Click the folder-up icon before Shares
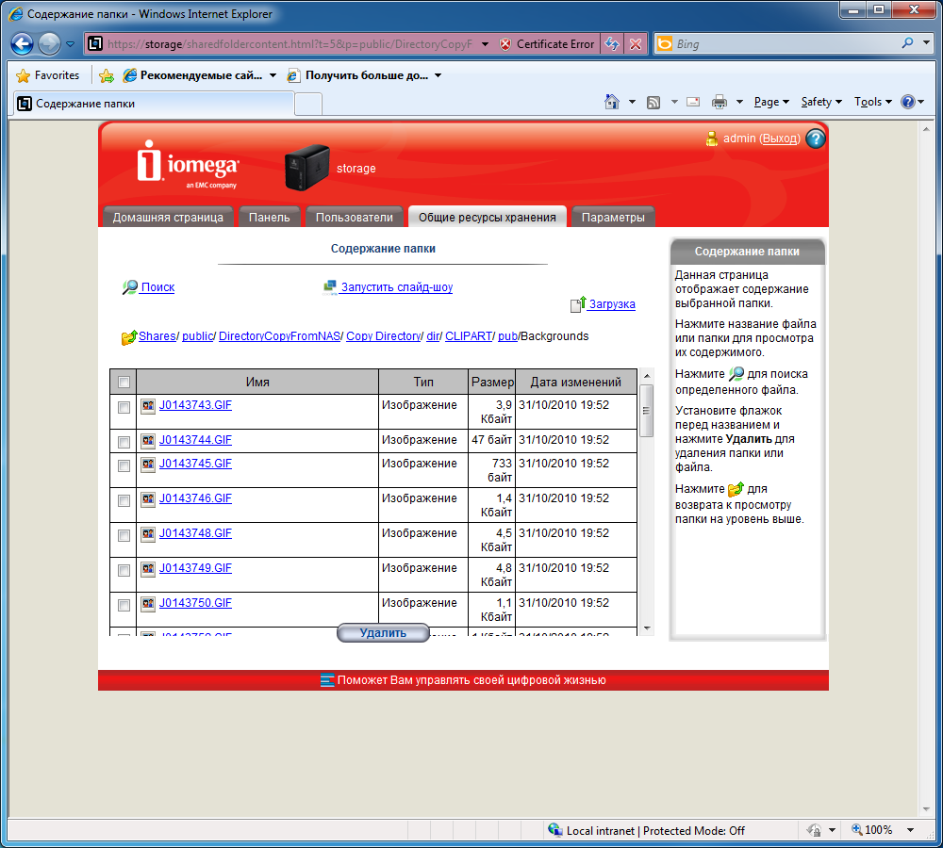Image resolution: width=943 pixels, height=848 pixels. (128, 337)
